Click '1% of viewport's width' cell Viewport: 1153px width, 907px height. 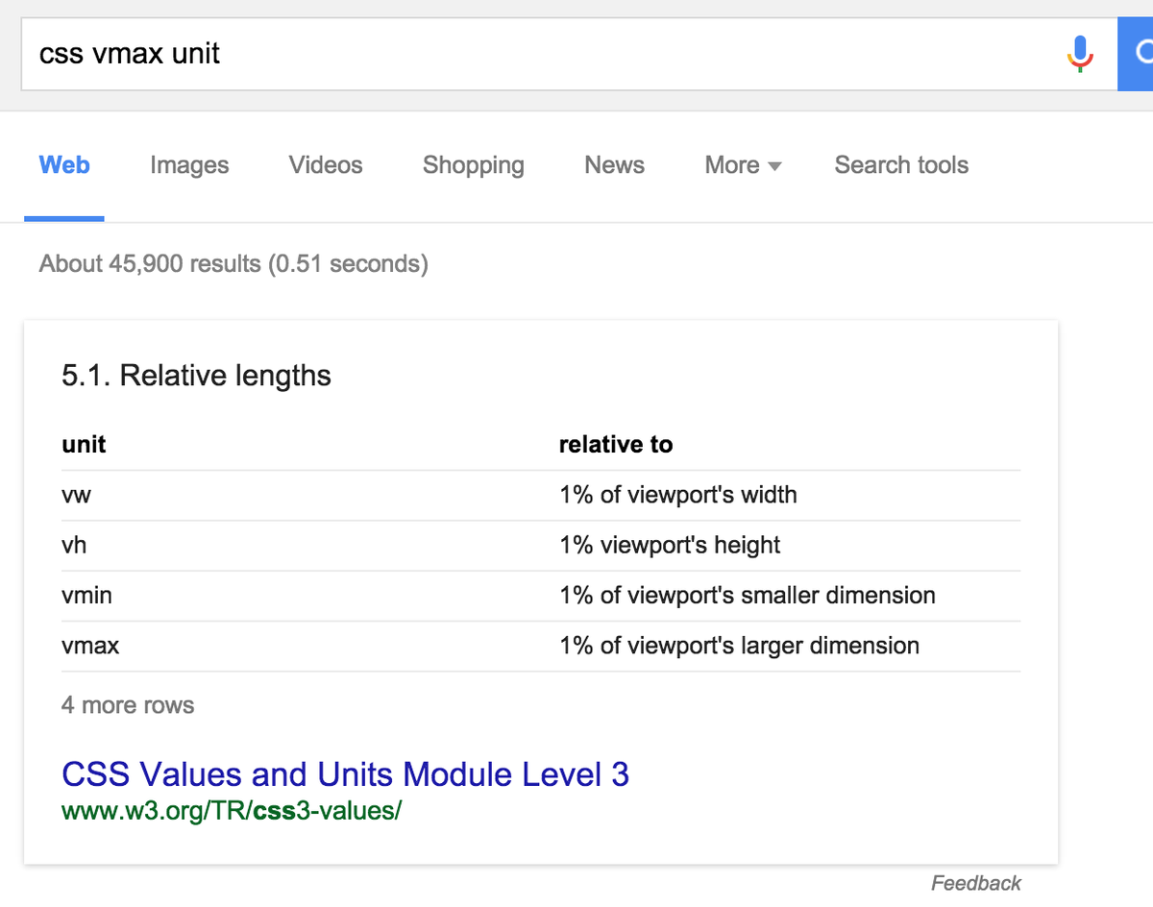coord(790,496)
